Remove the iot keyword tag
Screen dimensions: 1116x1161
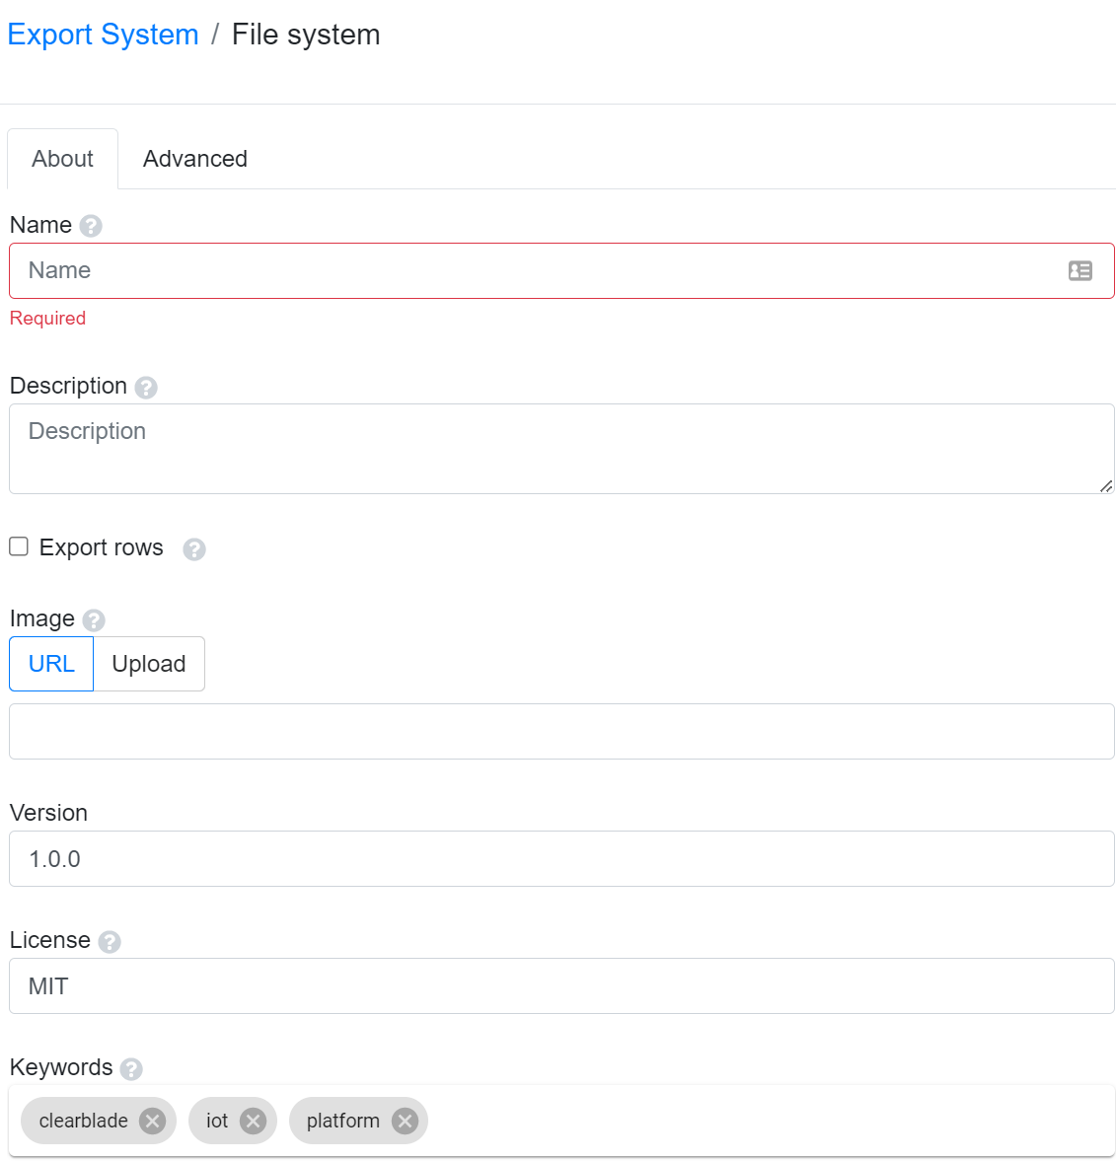coord(254,1121)
